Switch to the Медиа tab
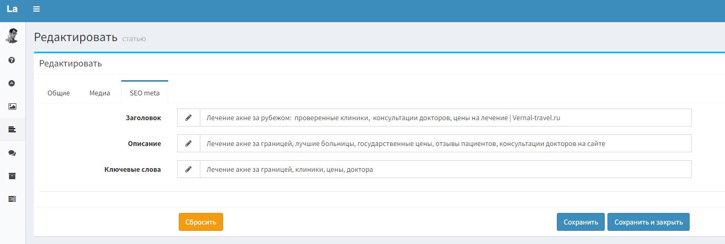 point(100,93)
